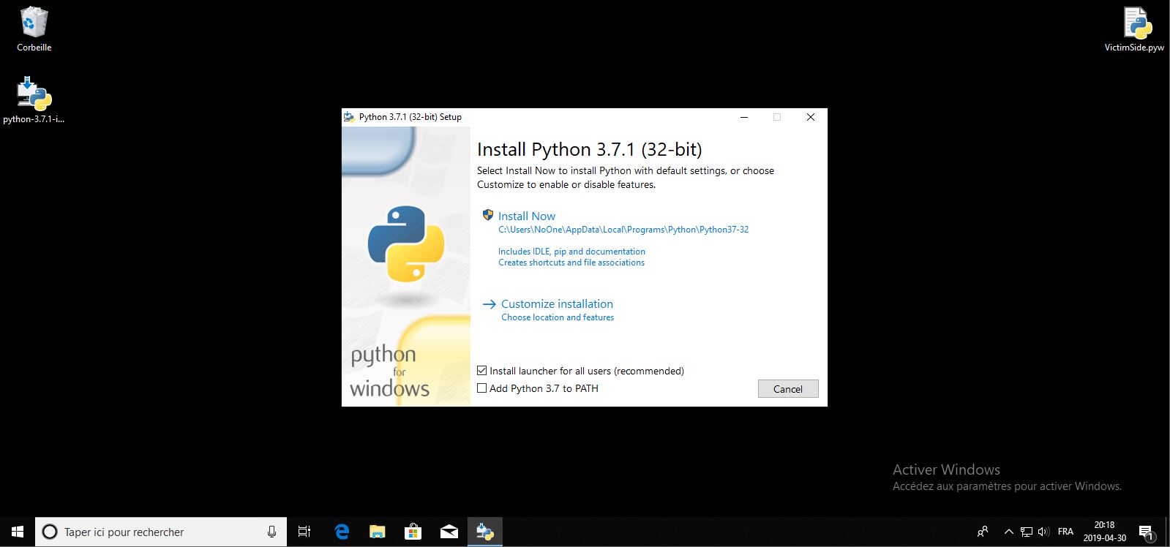Cancel the Python setup
This screenshot has width=1170, height=547.
(x=788, y=389)
